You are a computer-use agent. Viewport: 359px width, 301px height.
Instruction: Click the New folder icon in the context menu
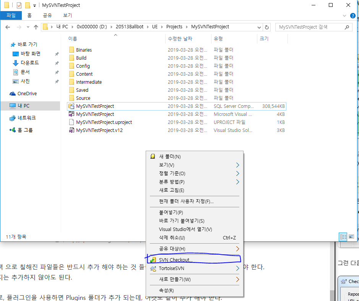coord(153,157)
